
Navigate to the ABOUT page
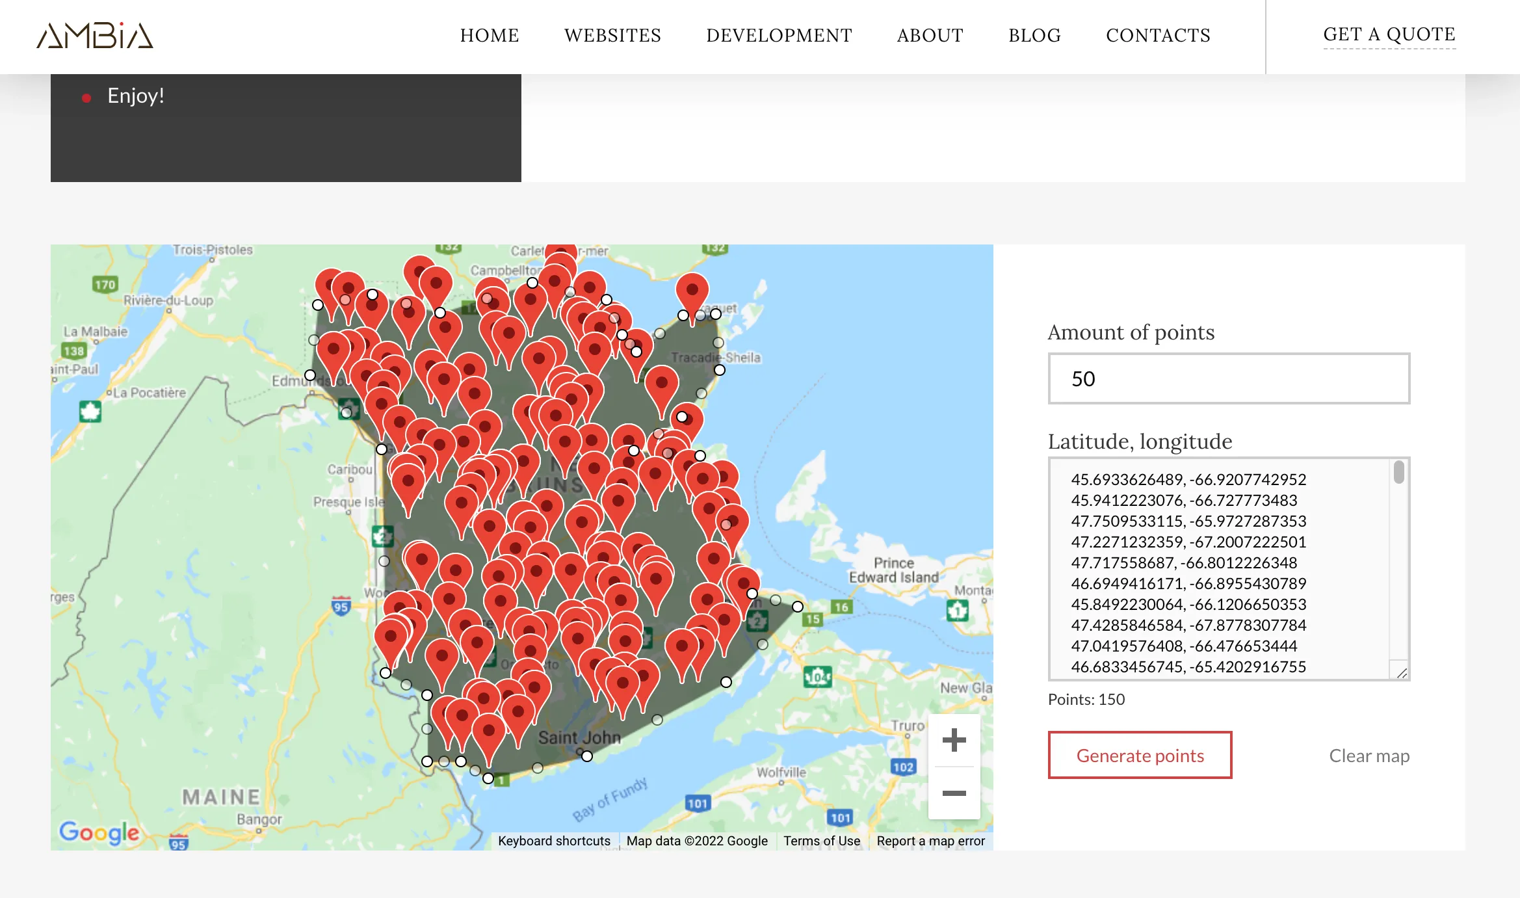tap(930, 35)
